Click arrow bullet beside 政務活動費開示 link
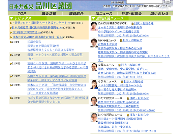 tap(11, 28)
